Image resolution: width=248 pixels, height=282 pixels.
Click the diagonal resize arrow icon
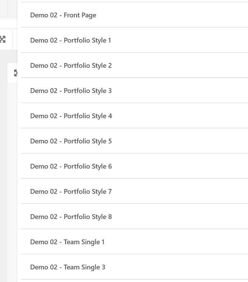point(15,73)
